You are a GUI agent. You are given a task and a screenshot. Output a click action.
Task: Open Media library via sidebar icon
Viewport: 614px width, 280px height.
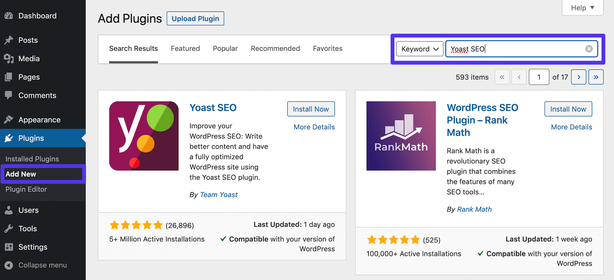point(9,58)
